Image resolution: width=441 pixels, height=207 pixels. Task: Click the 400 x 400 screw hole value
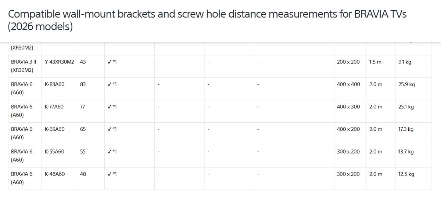[x=348, y=85]
